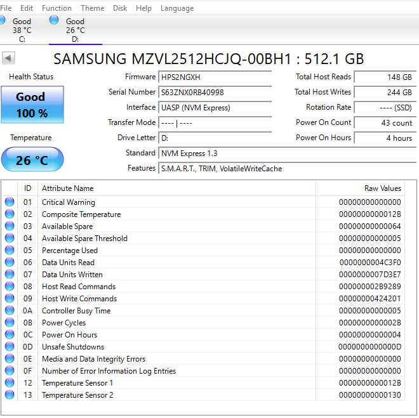
Task: Click the Drive Letter field D:
Action: pos(215,138)
